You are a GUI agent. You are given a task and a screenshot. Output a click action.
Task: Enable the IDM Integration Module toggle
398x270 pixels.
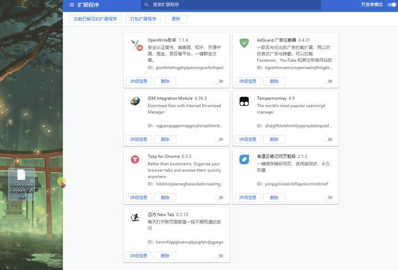219,140
